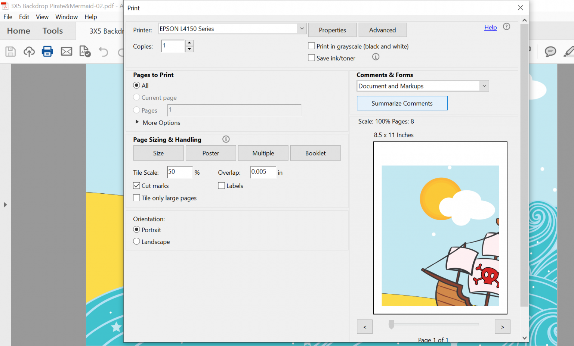Open the Email document icon

pos(66,51)
